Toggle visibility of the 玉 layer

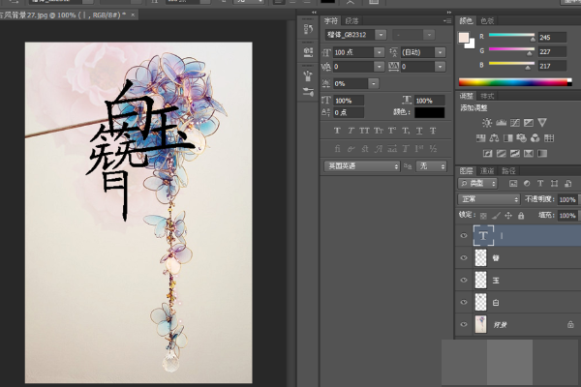(464, 280)
